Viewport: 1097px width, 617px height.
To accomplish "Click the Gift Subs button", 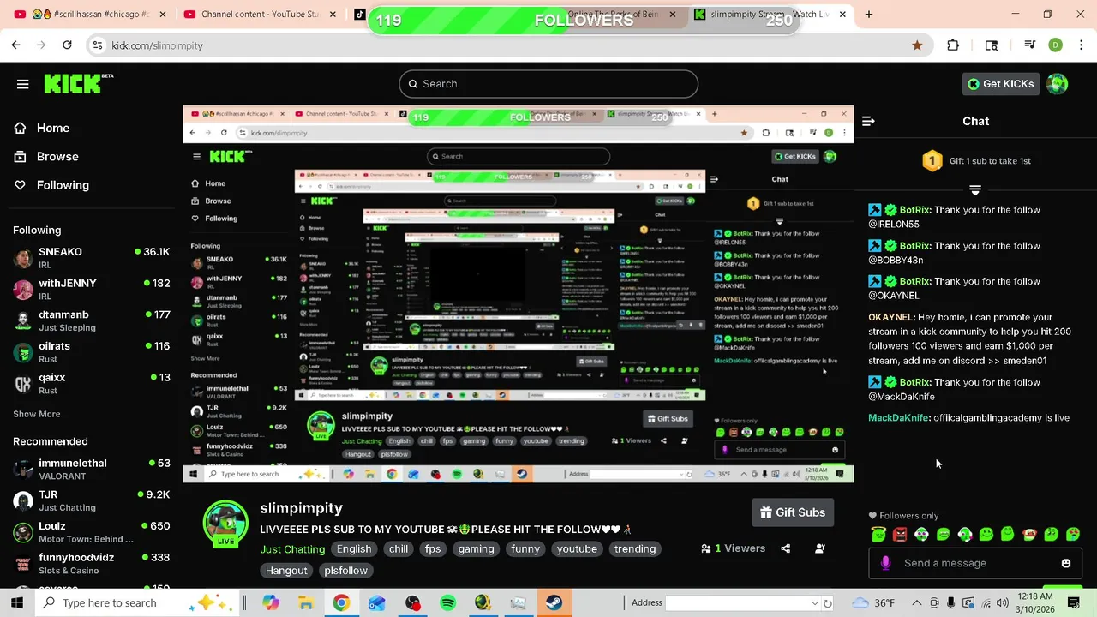I will tap(793, 512).
